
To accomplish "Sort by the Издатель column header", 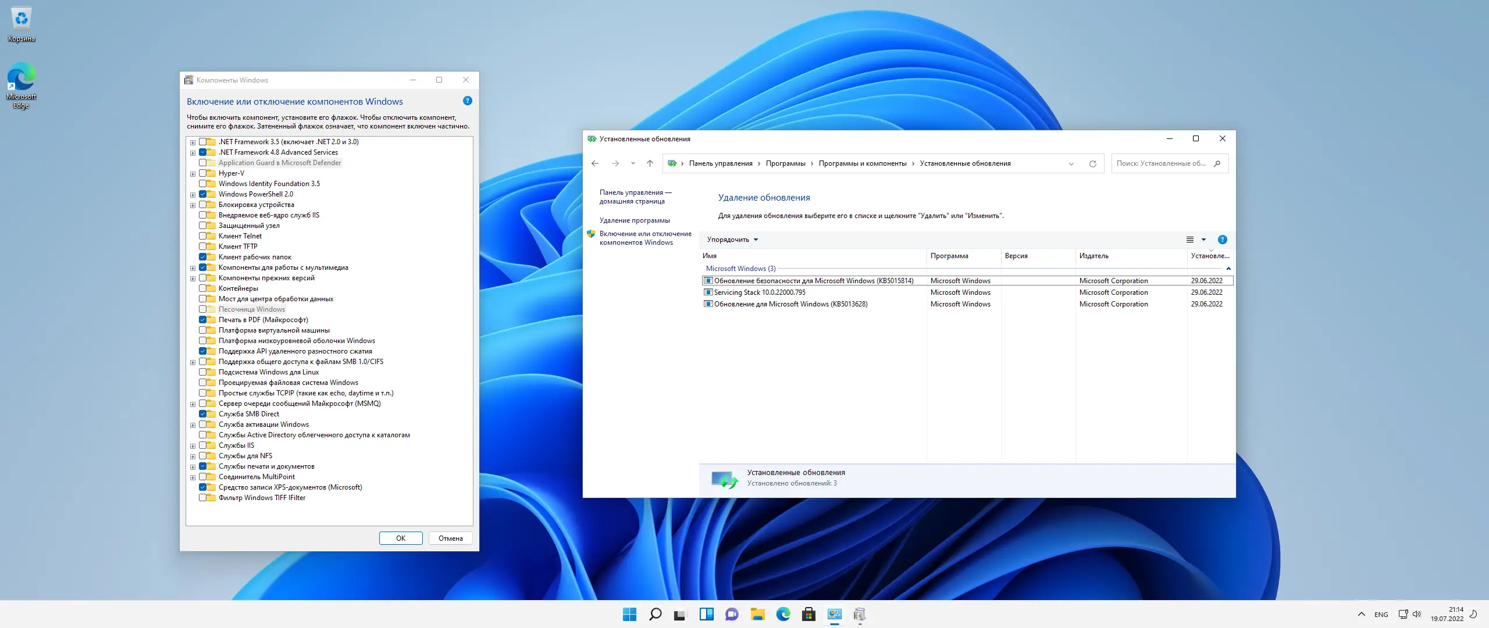I will [x=1093, y=256].
